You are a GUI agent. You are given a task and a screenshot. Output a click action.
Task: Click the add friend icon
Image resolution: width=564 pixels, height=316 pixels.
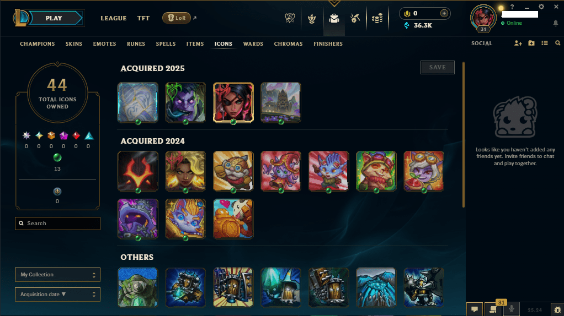click(518, 43)
